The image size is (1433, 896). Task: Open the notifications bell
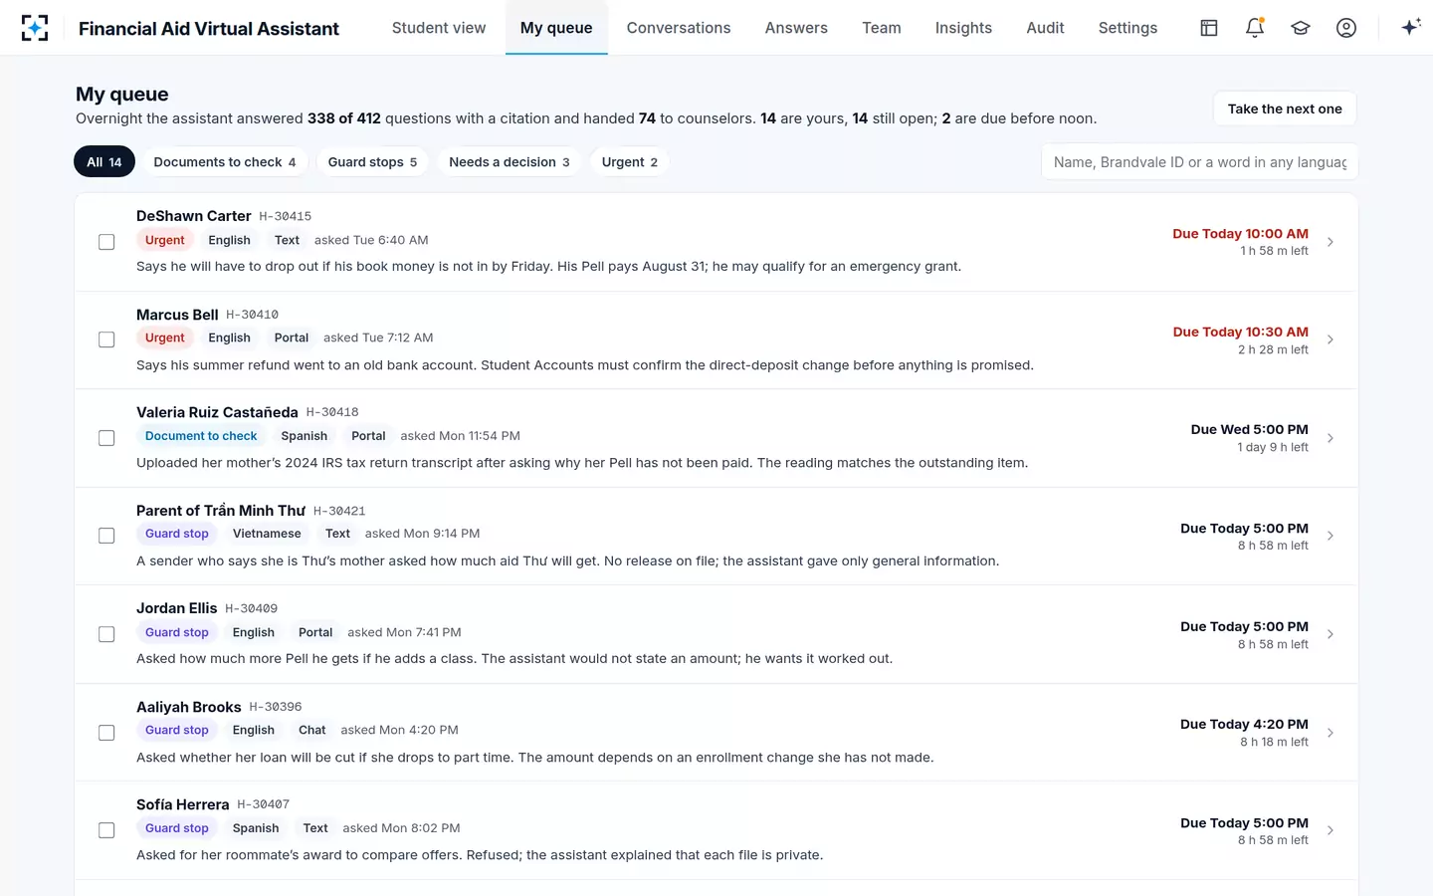(x=1255, y=28)
